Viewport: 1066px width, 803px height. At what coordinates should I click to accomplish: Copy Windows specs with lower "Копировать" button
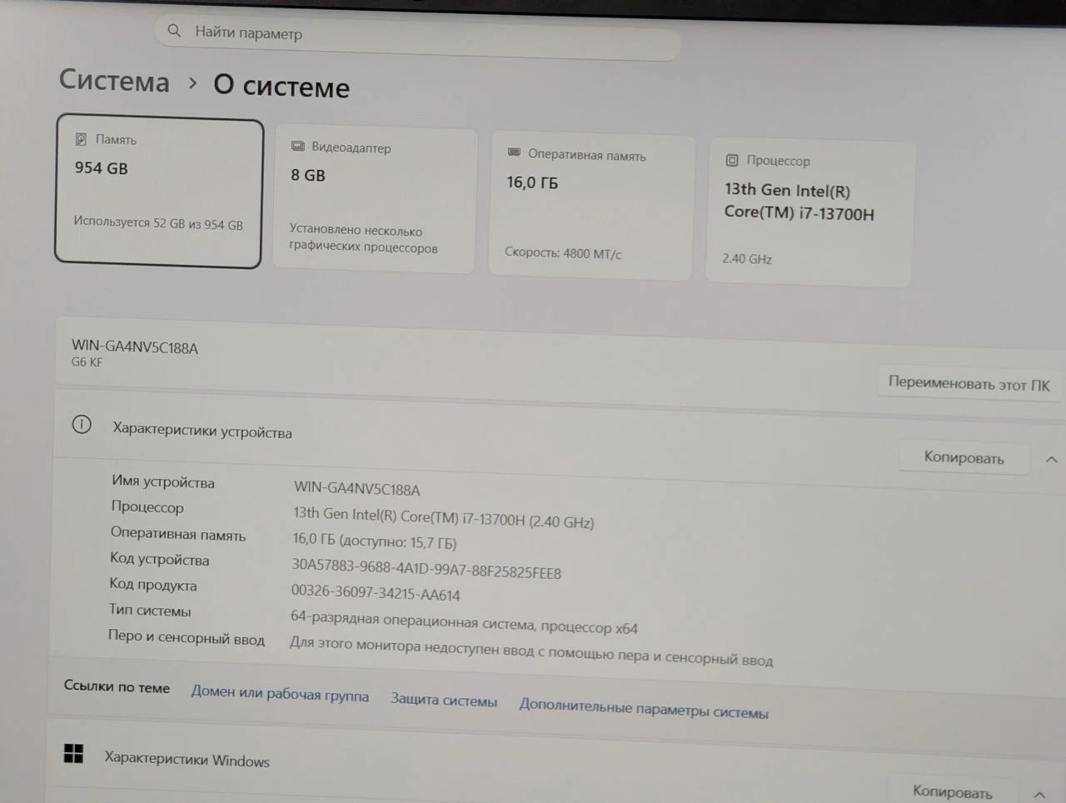[952, 791]
